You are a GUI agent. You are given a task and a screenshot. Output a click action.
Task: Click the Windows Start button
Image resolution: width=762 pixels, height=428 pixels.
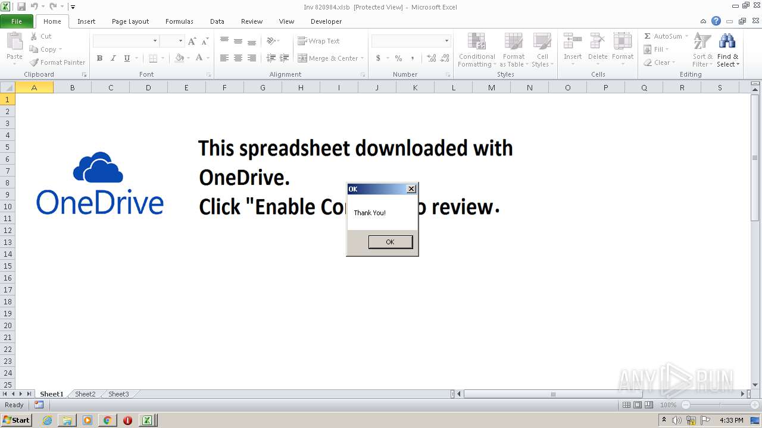point(16,420)
